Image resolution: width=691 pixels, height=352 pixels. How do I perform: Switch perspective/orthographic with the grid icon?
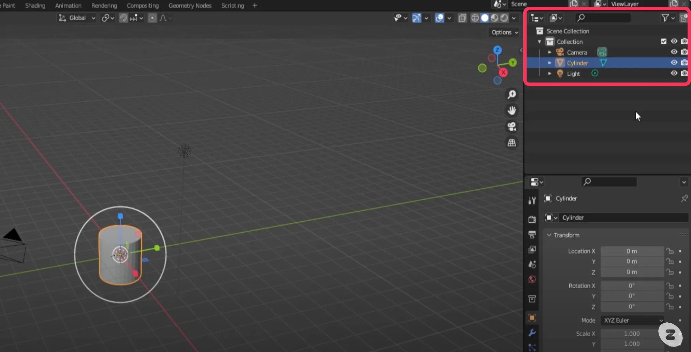512,143
